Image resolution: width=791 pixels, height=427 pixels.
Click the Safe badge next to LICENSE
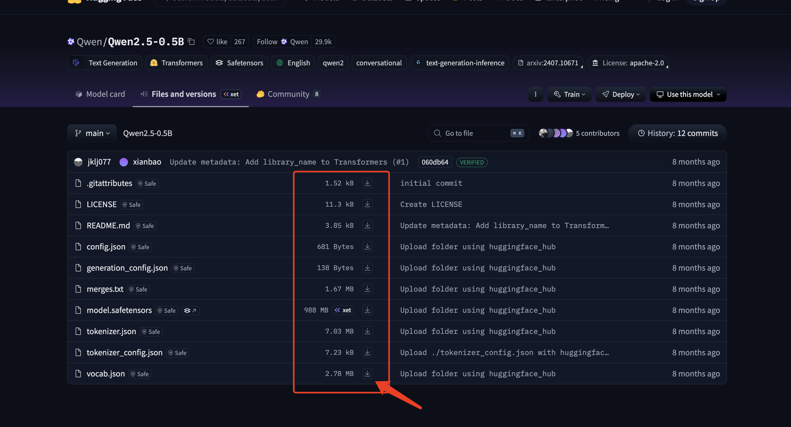[x=131, y=205]
